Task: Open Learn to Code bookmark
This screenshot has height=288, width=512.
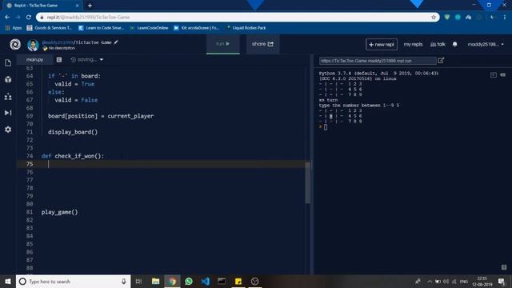Action: pos(102,28)
